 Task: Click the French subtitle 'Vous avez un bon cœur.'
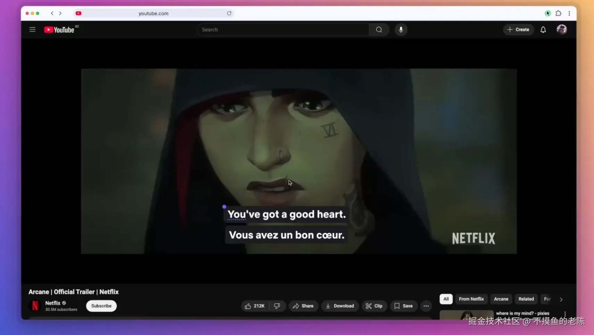tap(287, 235)
